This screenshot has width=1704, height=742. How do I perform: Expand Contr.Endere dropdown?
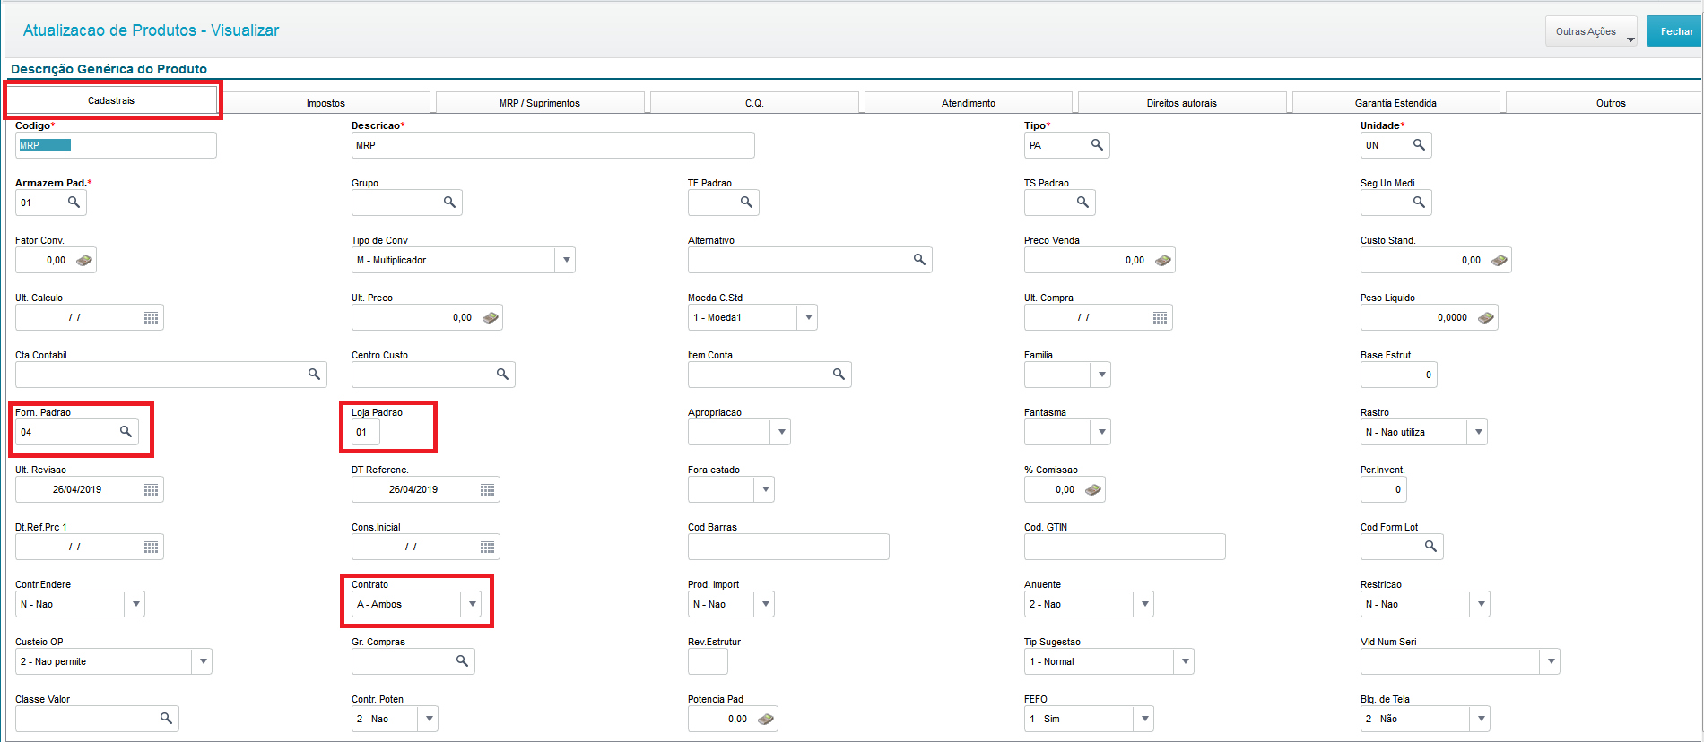135,604
